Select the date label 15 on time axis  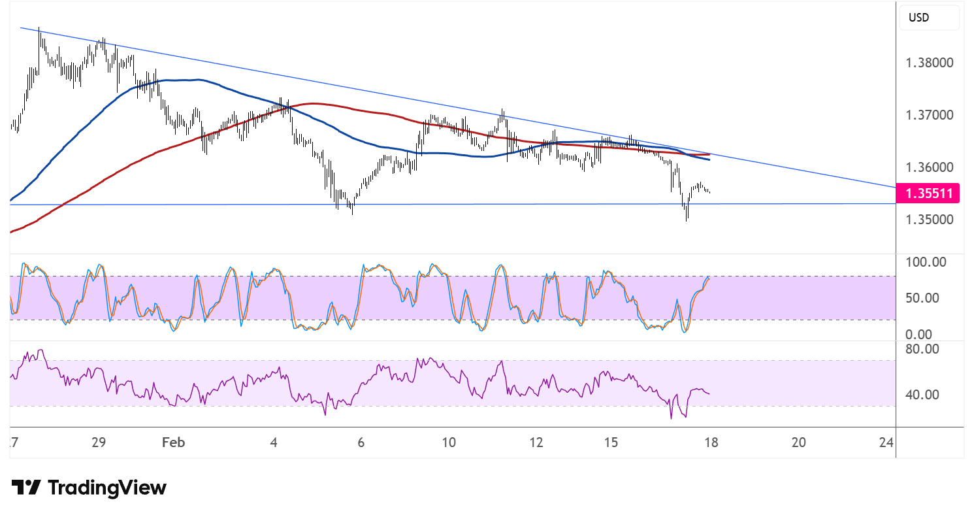point(611,442)
